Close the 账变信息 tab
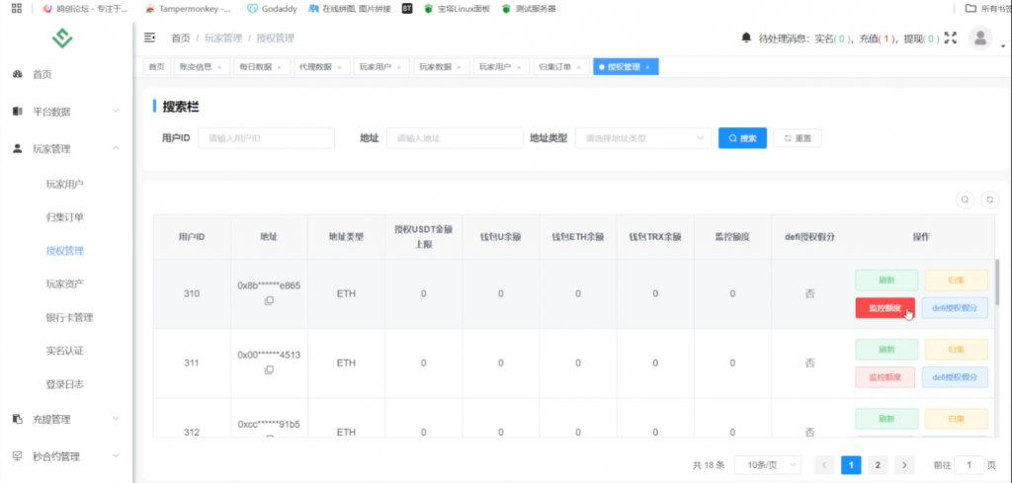The width and height of the screenshot is (1012, 483). tap(219, 67)
